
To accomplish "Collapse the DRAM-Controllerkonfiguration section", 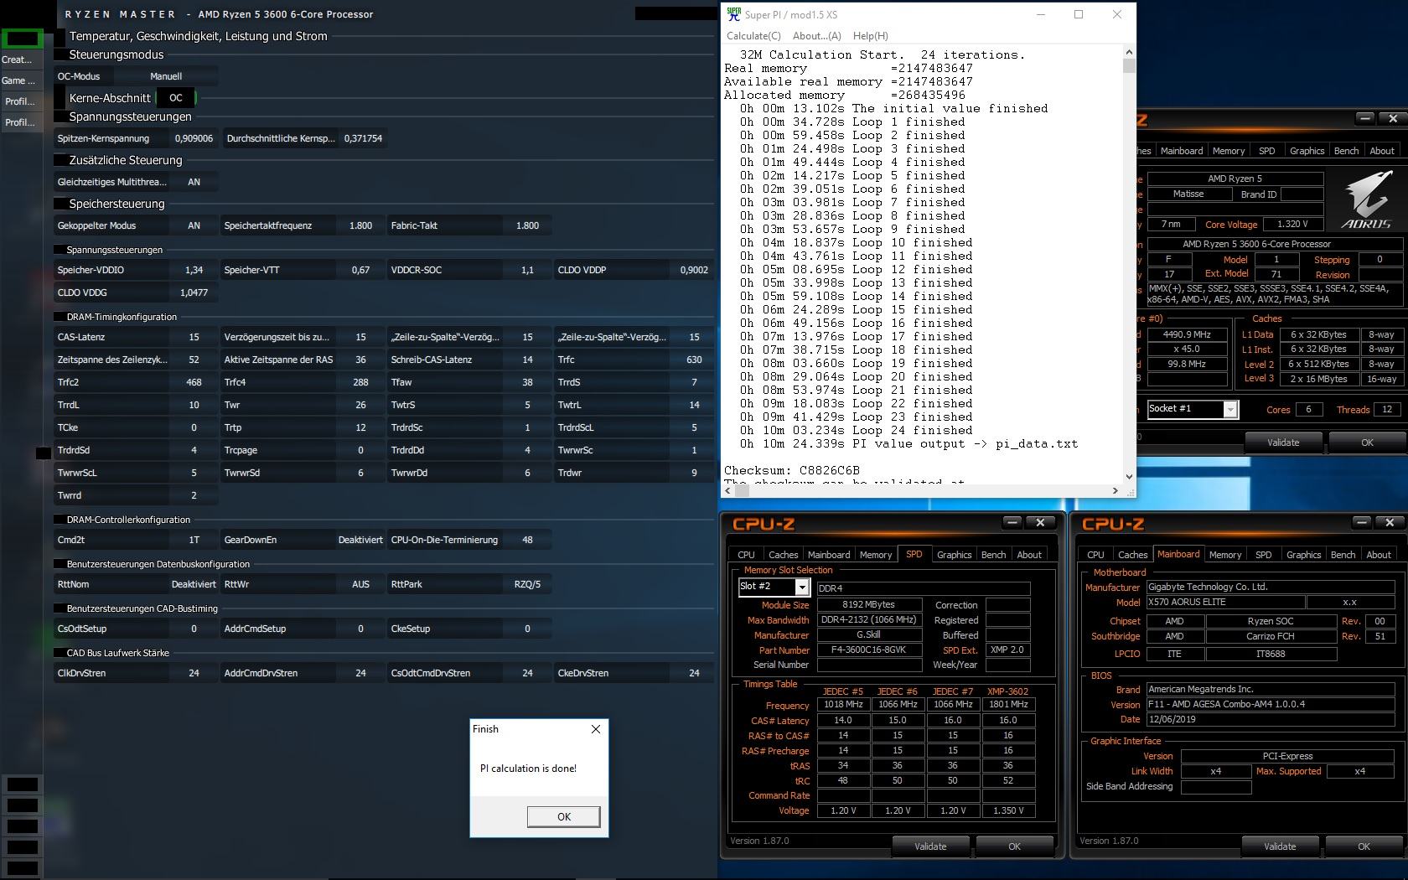I will tap(60, 520).
